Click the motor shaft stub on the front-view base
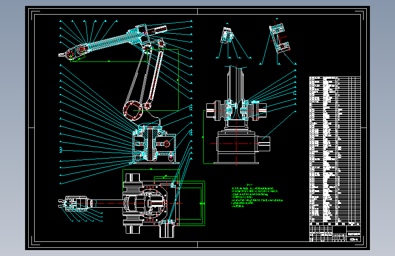This screenshot has width=395, height=256. coord(264,144)
